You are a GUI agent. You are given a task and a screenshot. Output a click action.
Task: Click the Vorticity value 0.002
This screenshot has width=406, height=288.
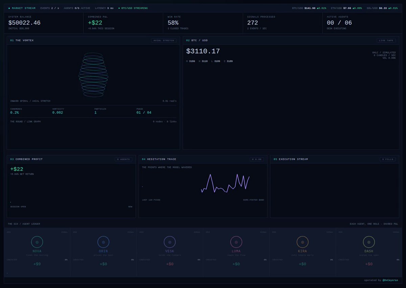tap(58, 112)
